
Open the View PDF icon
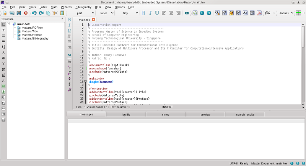pyautogui.click(x=259, y=13)
